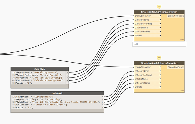Click the EPReportName input chevron on the upper node
The image size is (195, 124).
160,20
